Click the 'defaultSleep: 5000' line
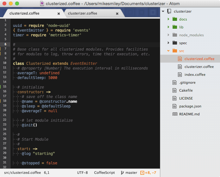 click(37, 78)
